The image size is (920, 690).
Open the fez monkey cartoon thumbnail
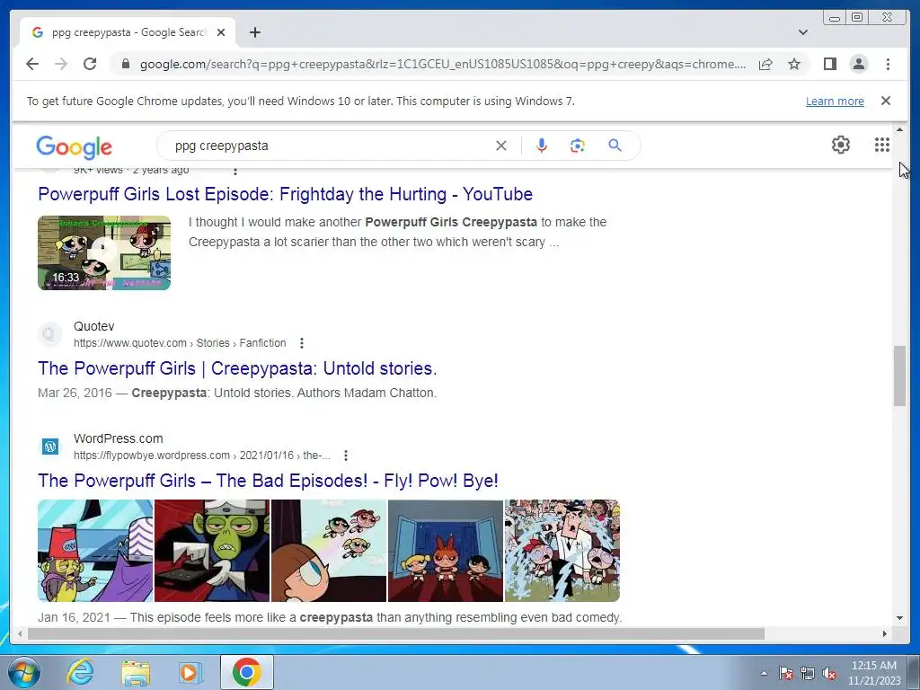tap(95, 551)
